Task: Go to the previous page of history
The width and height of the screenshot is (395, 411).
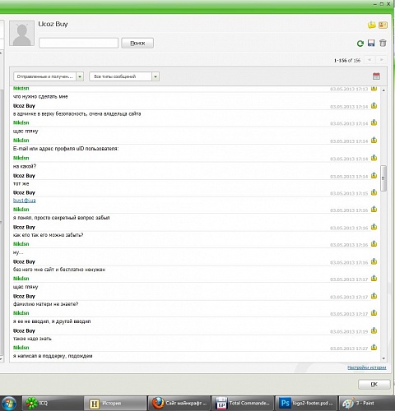Action: click(369, 60)
